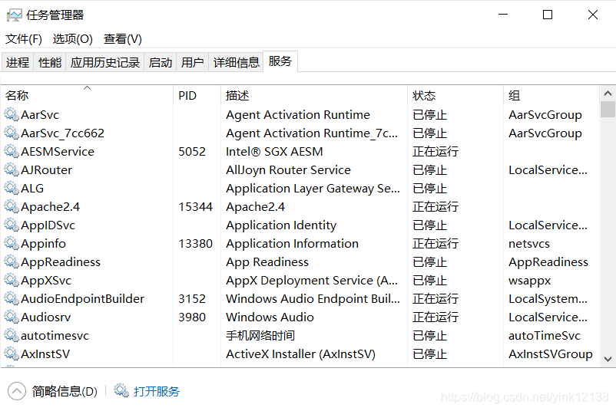
Task: Click the gears icon next to 打开服务
Action: tap(121, 390)
